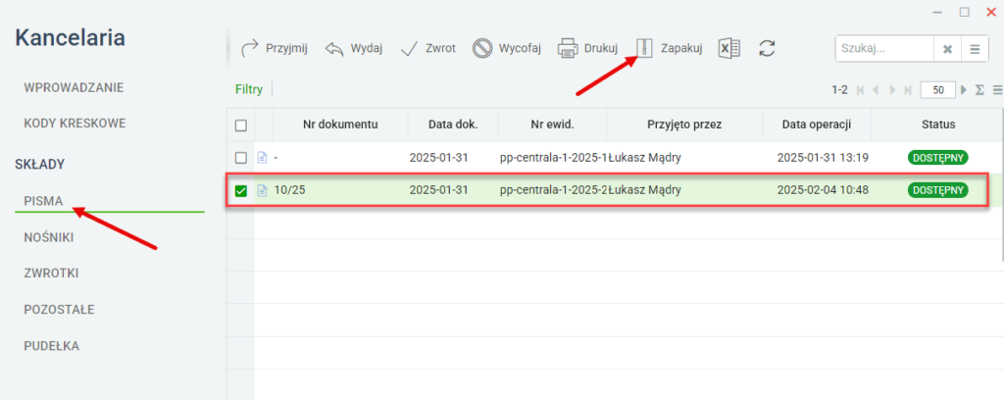The image size is (1004, 400).
Task: Open column settings hamburger icon
Action: 997,90
